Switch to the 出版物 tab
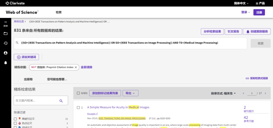Image resolution: width=273 pixels, height=128 pixels. (28, 79)
